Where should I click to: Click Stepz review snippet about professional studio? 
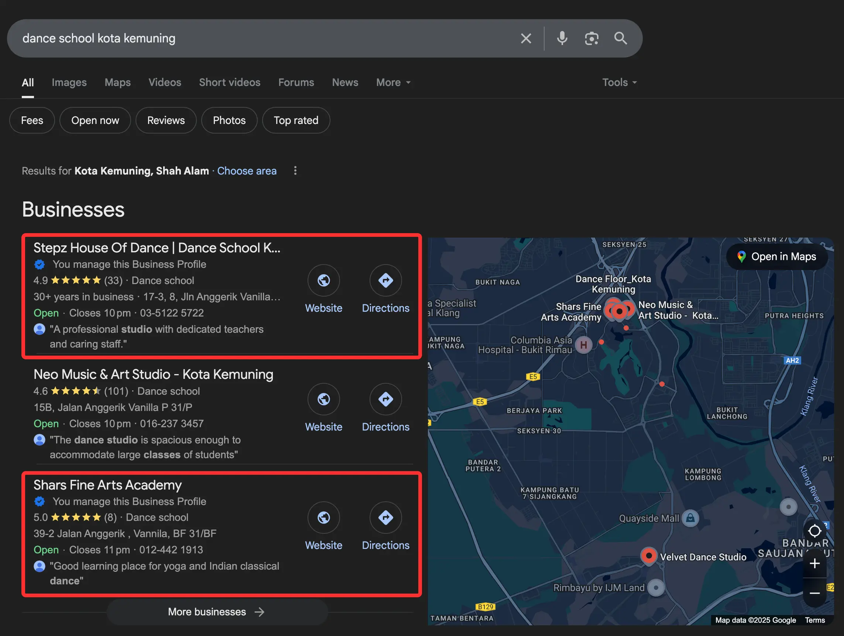coord(157,336)
